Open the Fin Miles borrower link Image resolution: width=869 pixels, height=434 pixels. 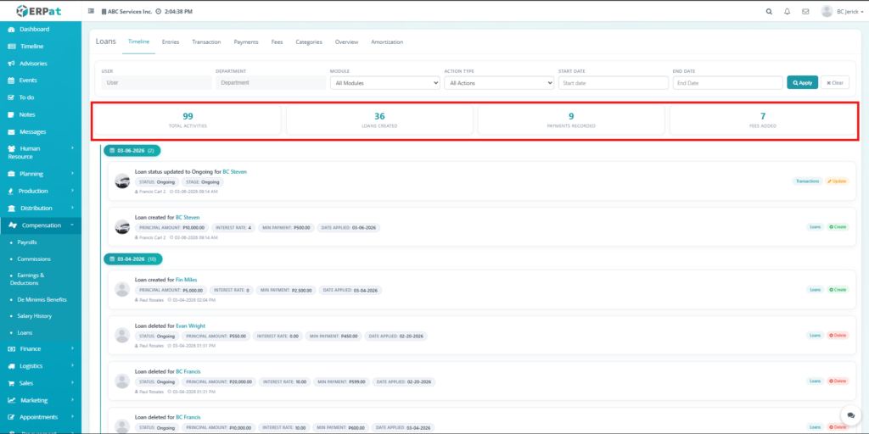click(x=188, y=280)
